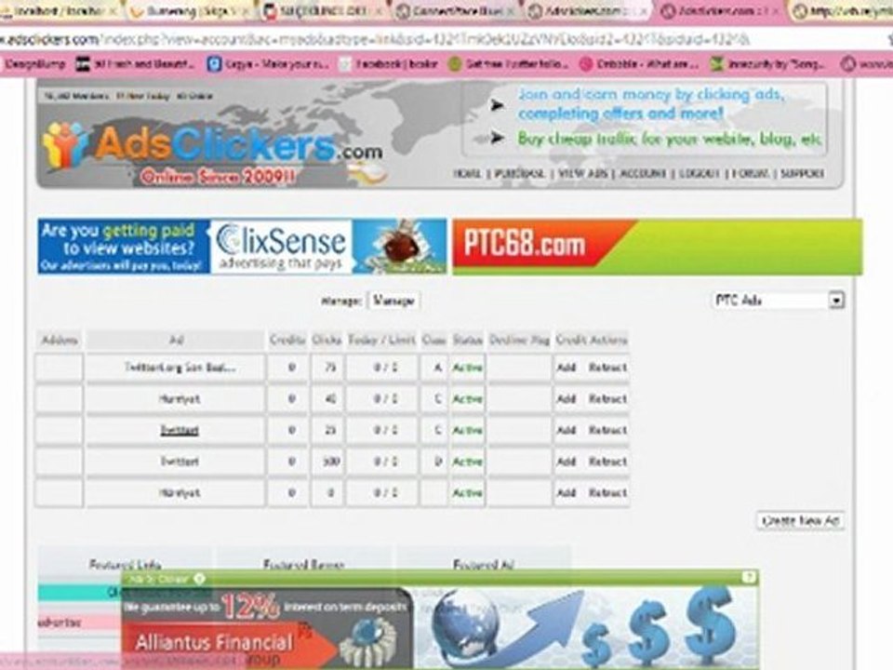Click Add in the Twitter 500-clicks row

[566, 462]
